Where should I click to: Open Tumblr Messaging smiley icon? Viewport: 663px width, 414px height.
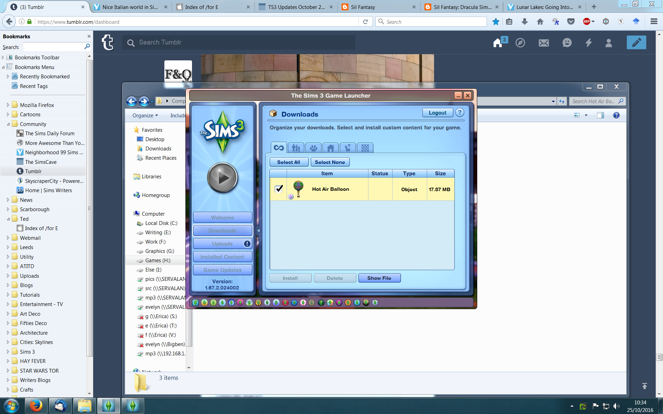[567, 43]
